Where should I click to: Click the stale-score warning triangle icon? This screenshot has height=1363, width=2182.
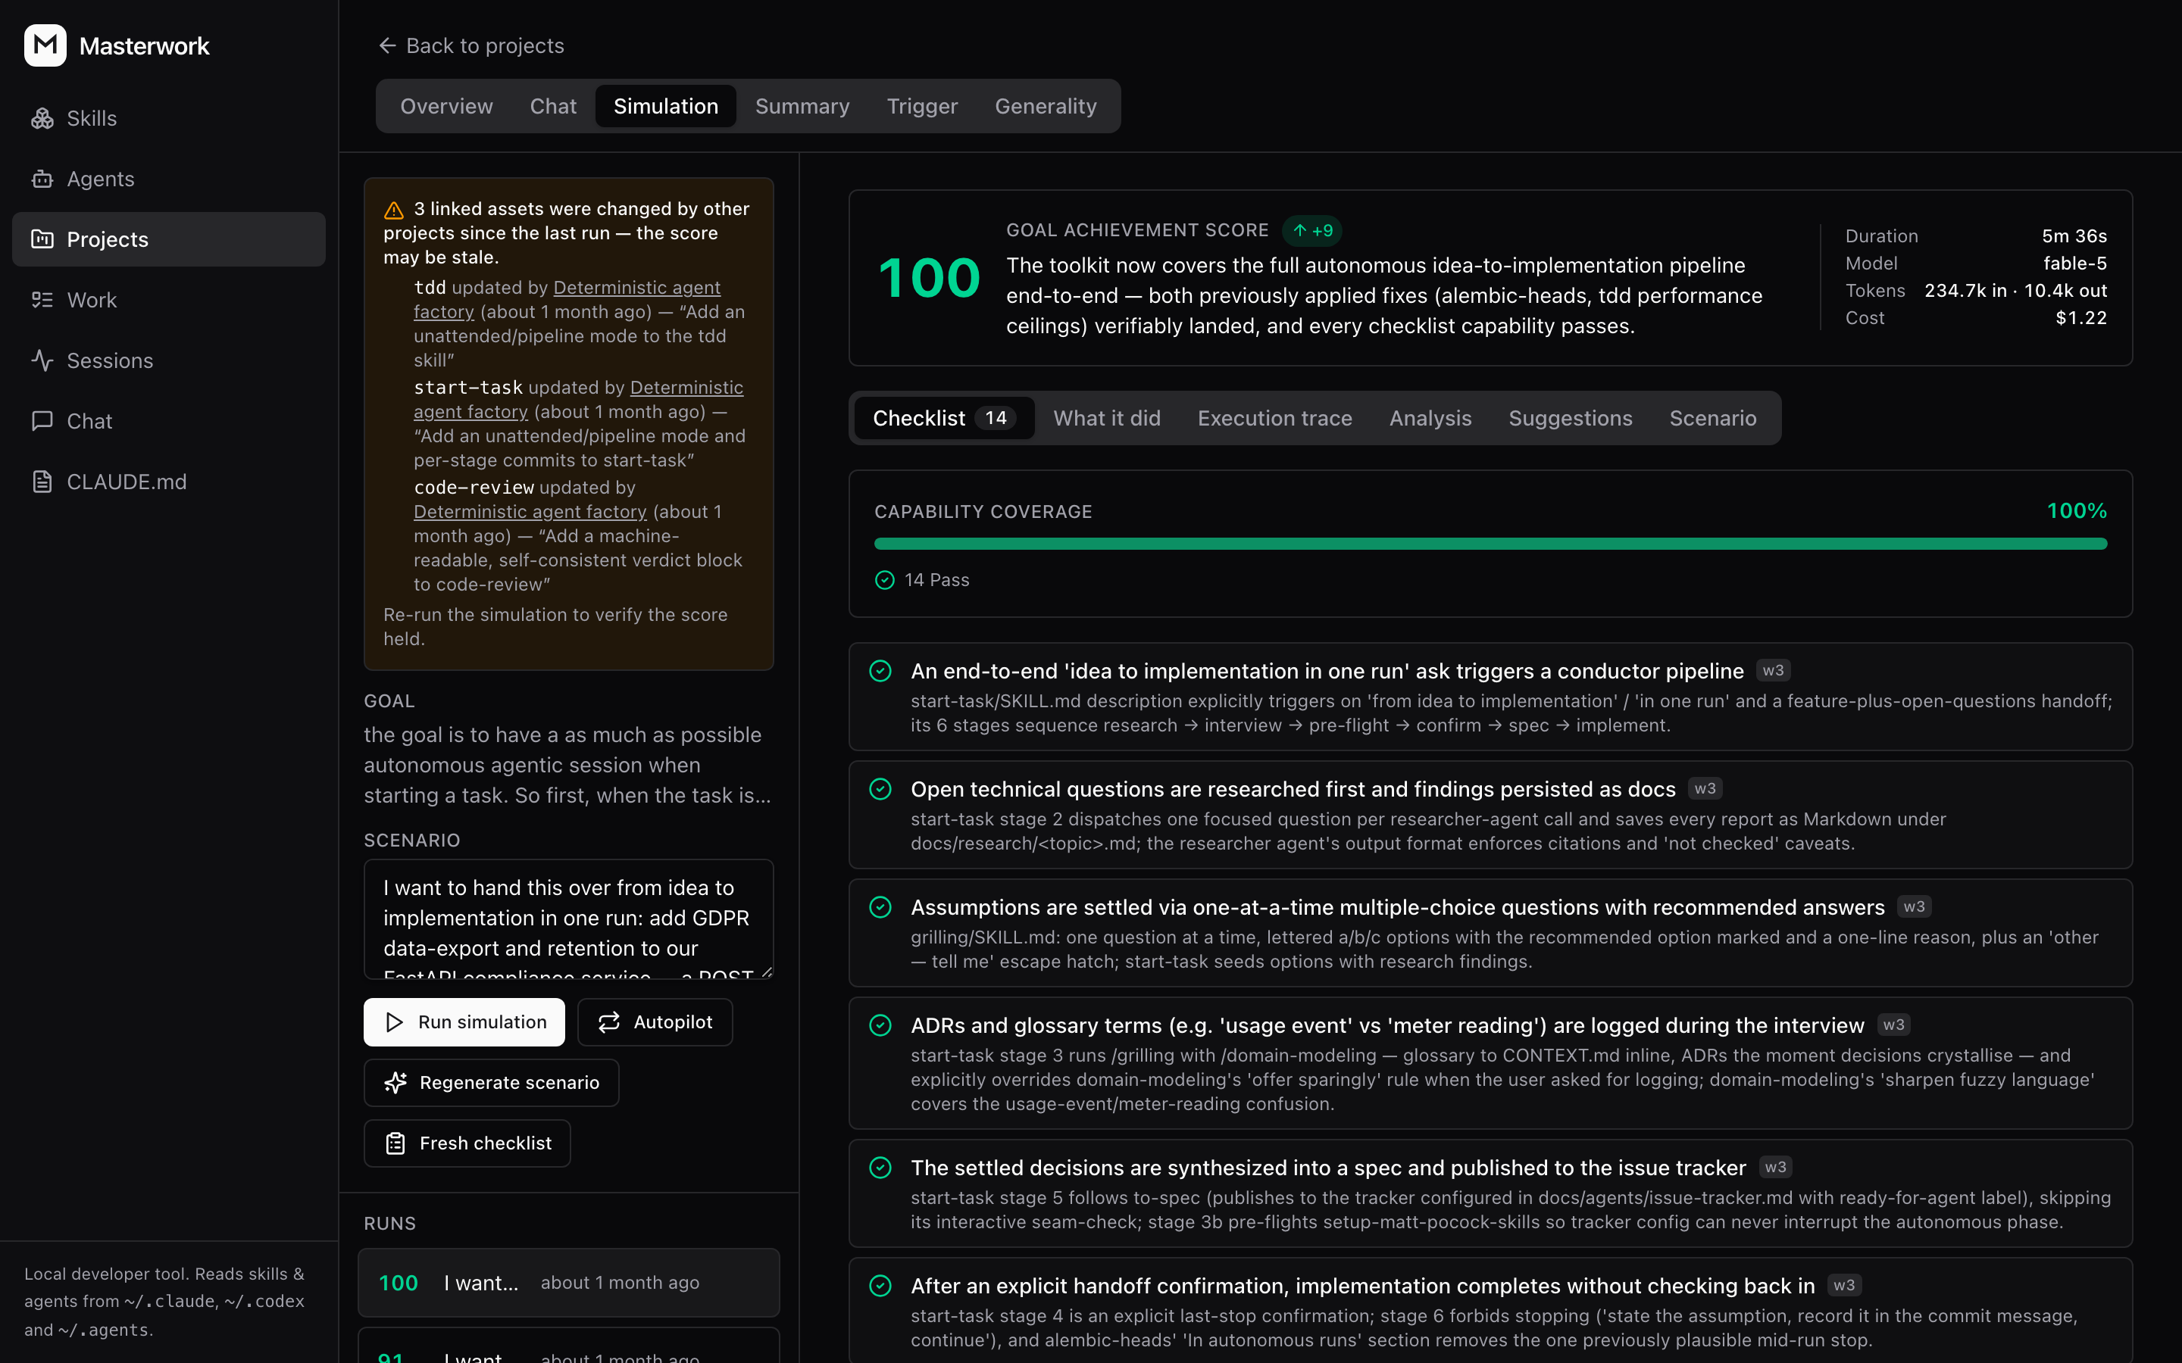[394, 210]
